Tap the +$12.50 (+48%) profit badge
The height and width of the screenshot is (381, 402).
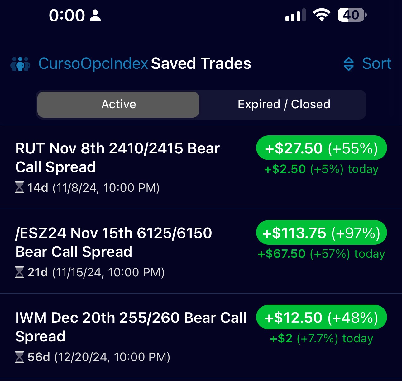(x=321, y=317)
